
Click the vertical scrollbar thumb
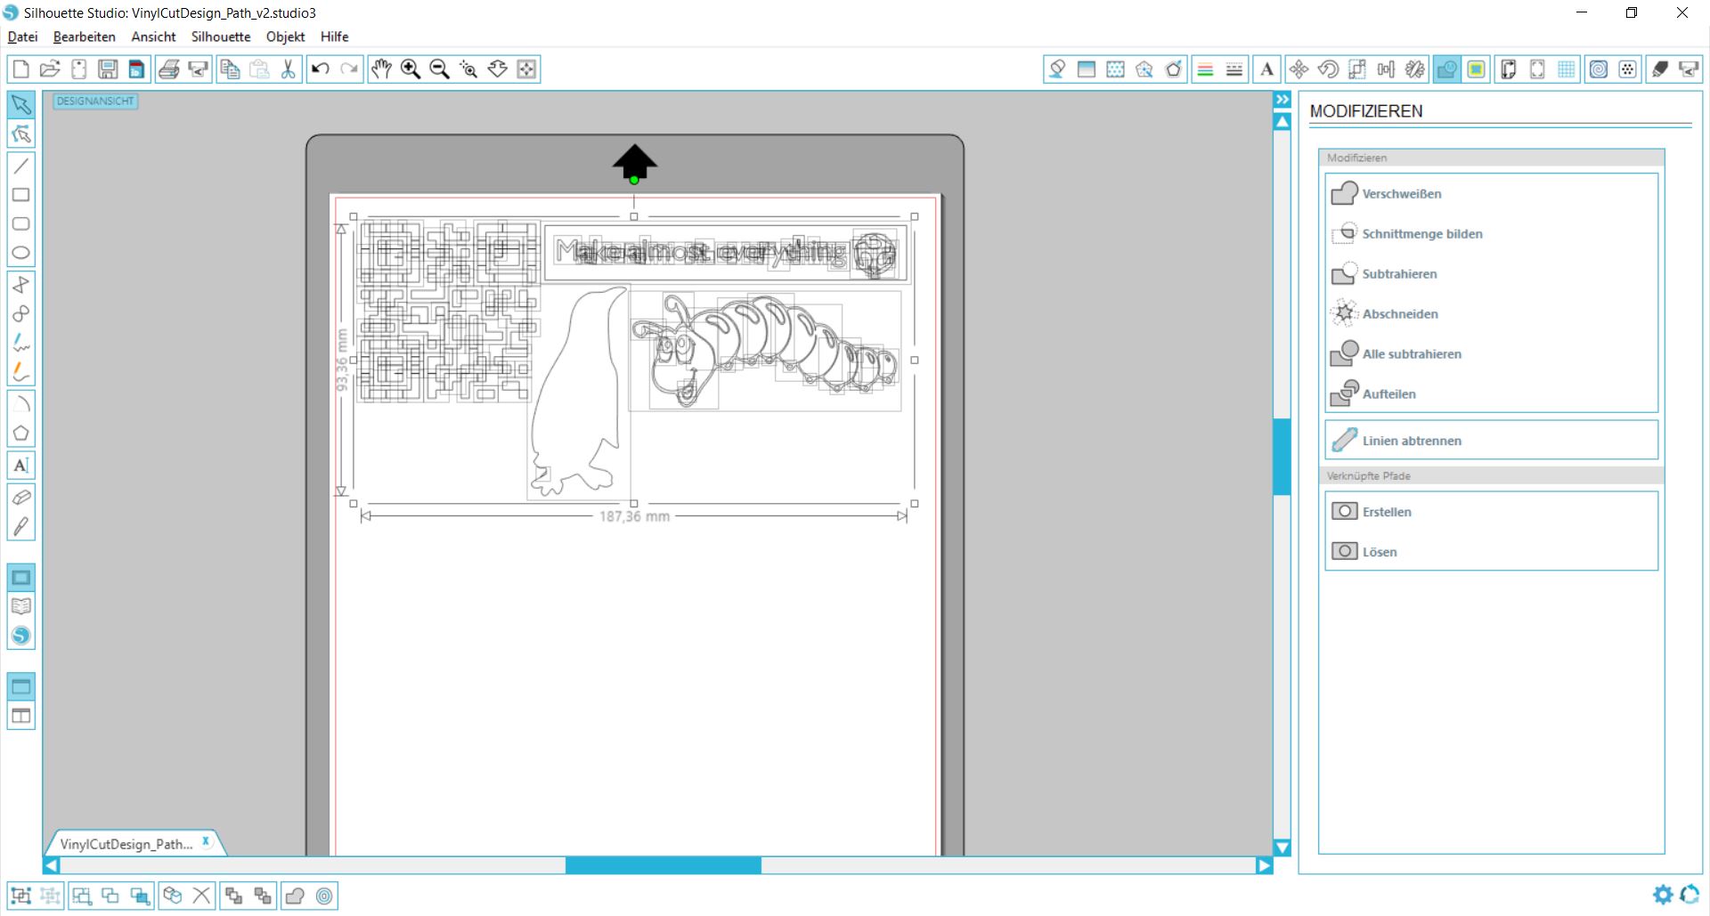click(1282, 457)
